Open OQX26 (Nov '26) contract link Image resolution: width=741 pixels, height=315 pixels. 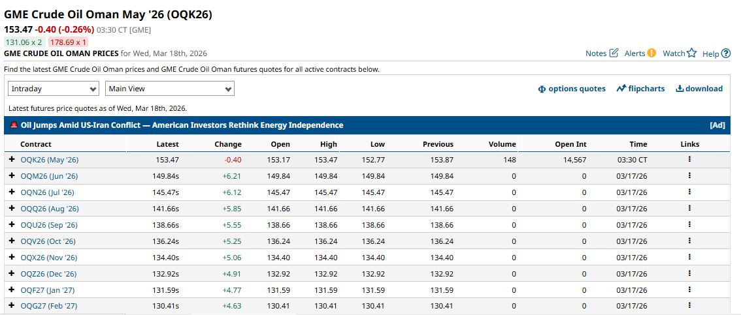tap(48, 258)
